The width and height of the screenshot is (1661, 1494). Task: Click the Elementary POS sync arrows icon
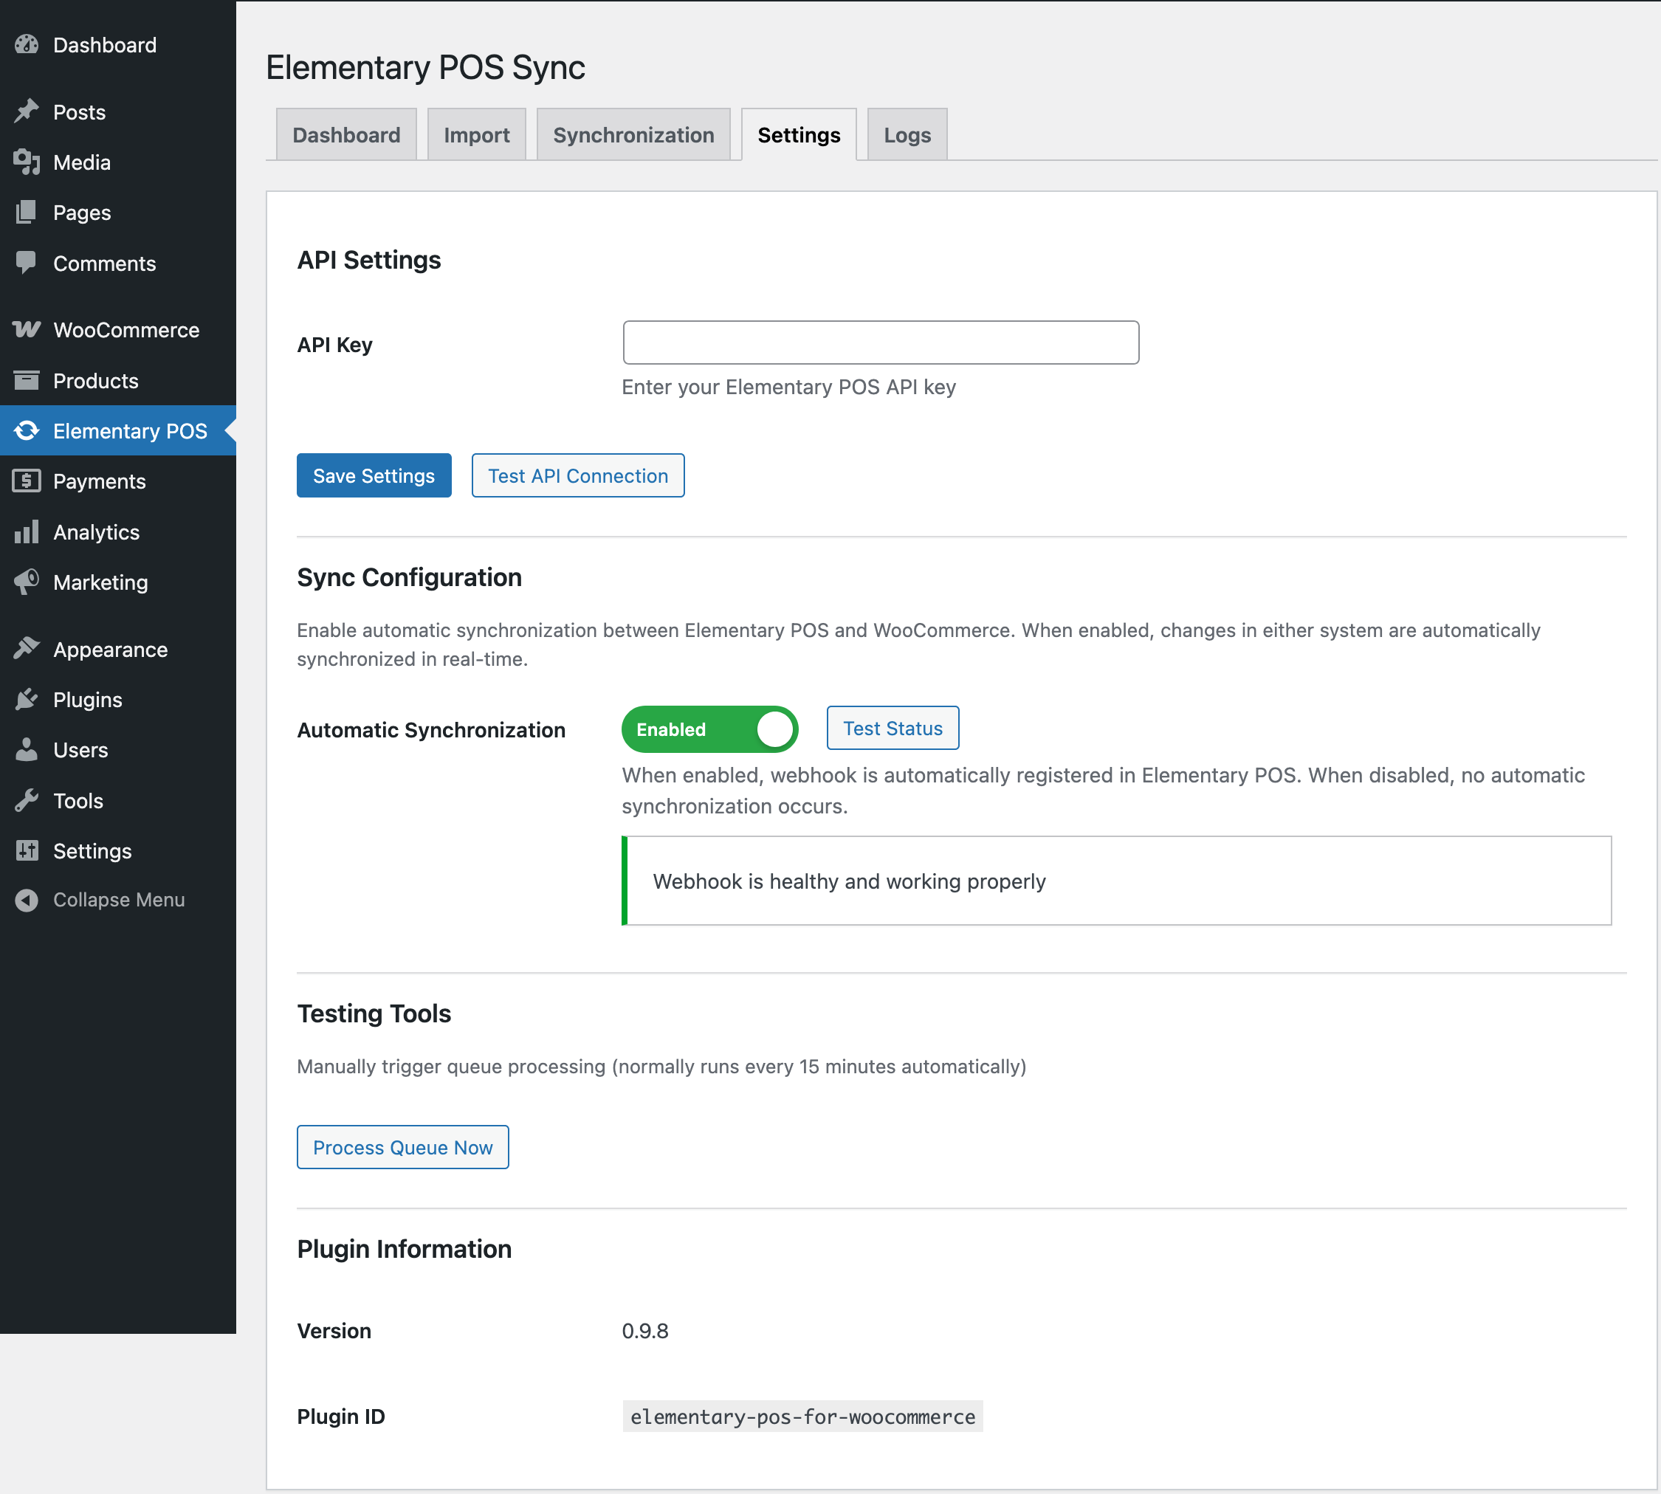27,431
